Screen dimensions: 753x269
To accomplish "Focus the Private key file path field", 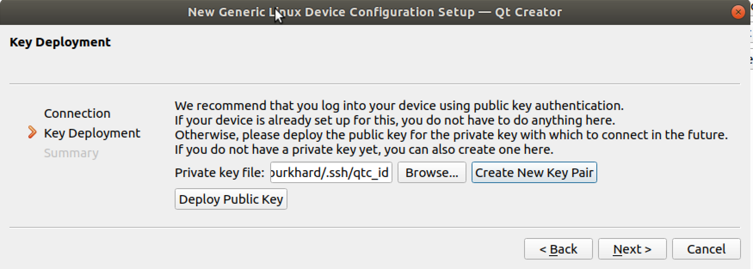I will tap(331, 173).
